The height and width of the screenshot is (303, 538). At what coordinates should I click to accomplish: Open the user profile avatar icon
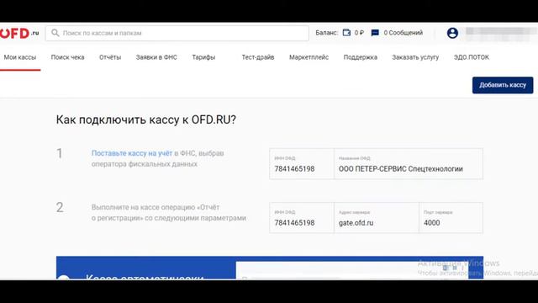pos(452,33)
